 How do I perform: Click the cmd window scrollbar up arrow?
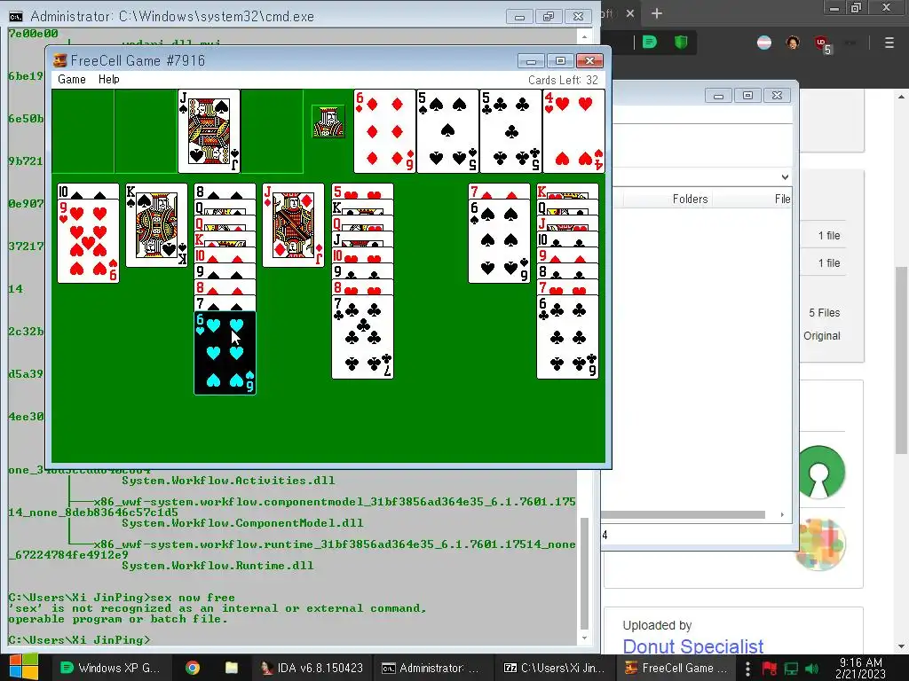pyautogui.click(x=584, y=36)
